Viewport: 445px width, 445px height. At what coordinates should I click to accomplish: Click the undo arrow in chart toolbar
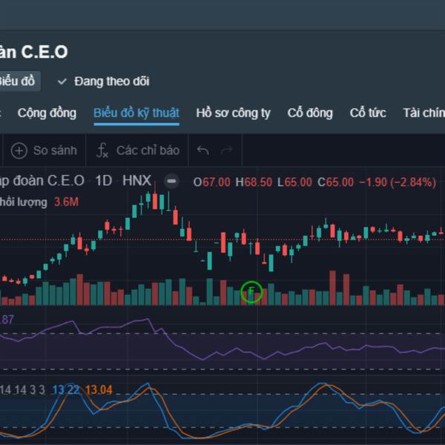click(203, 150)
